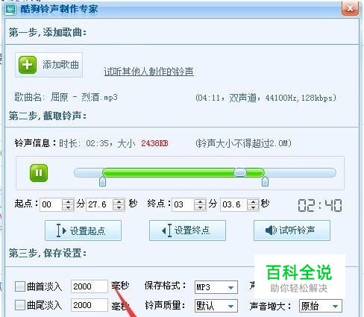The image size is (364, 317).
Task: Enable the 曲首淡入 fade-in checkbox
Action: [20, 286]
